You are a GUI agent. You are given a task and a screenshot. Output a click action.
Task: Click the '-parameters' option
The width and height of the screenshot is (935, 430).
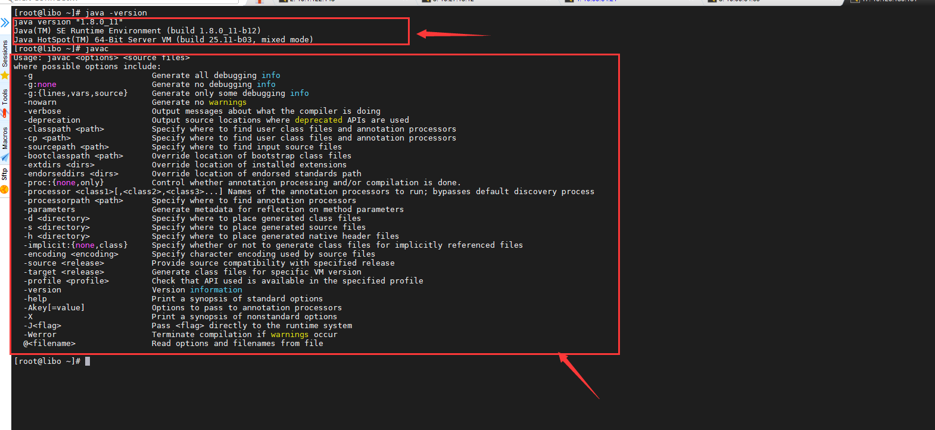(49, 210)
